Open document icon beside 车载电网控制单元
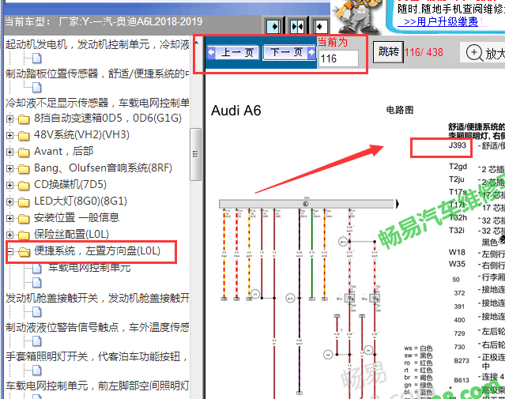This screenshot has height=399, width=505. click(x=37, y=268)
